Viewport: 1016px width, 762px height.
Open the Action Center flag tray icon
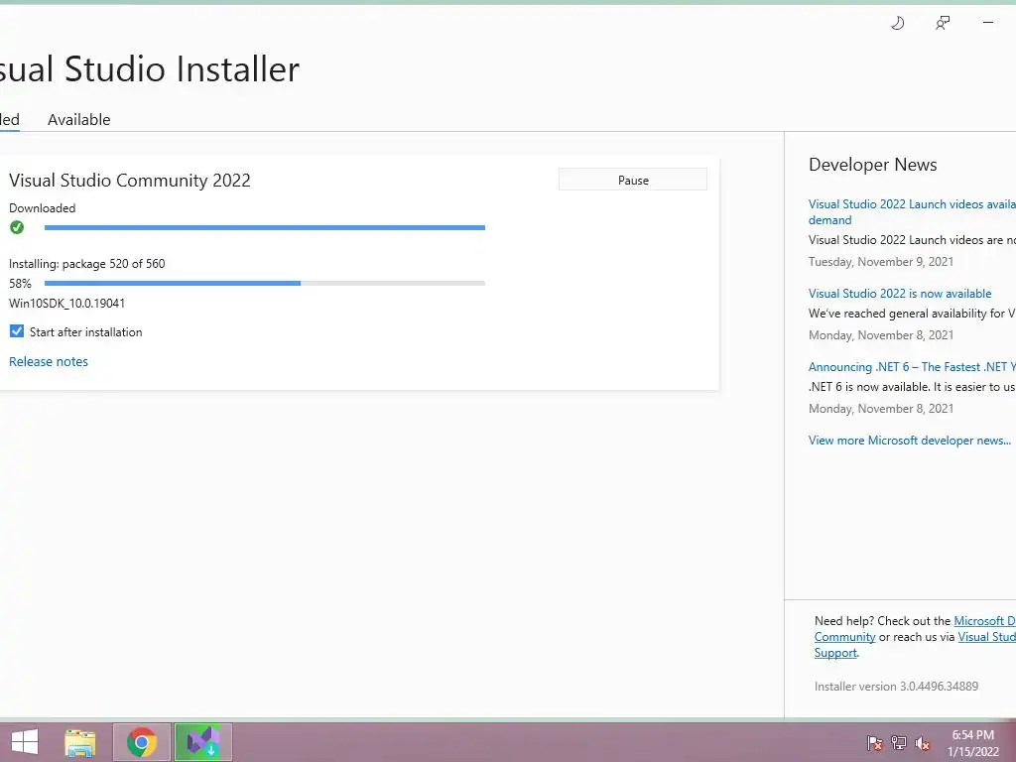click(875, 743)
